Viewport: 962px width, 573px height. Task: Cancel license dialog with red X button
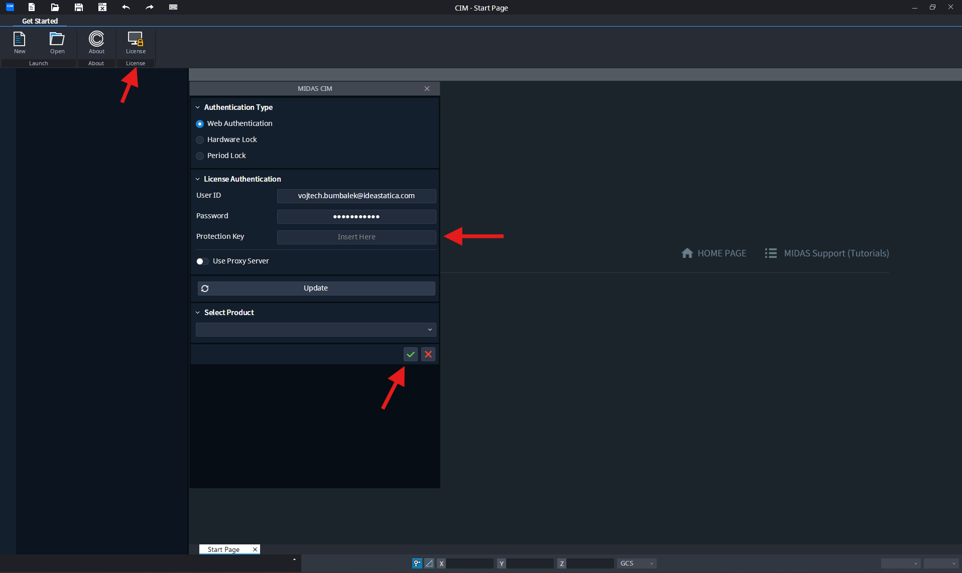tap(428, 354)
